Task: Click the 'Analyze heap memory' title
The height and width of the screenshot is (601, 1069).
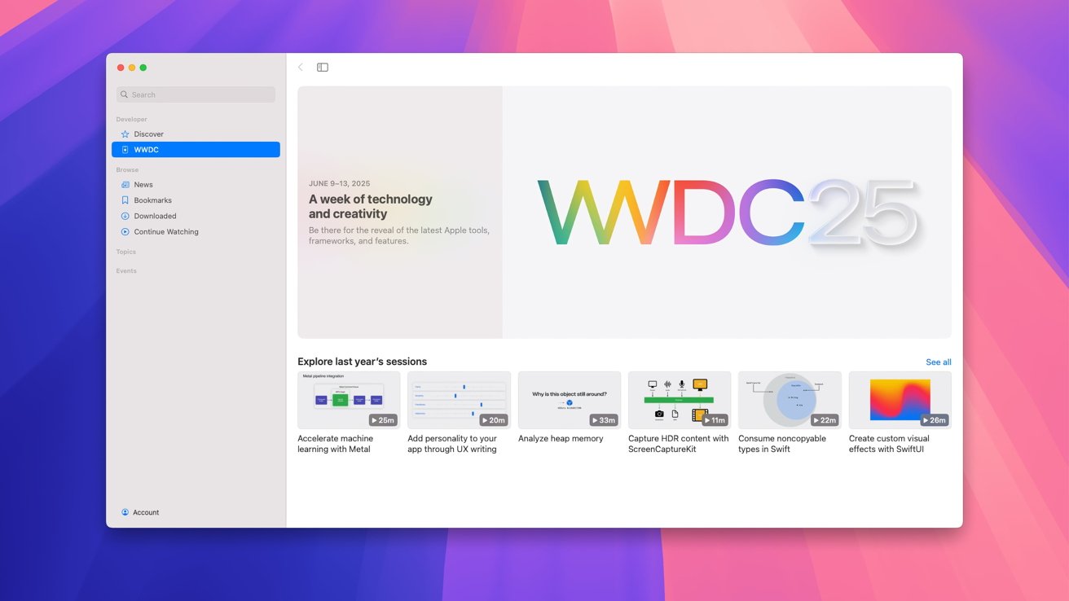Action: point(561,439)
